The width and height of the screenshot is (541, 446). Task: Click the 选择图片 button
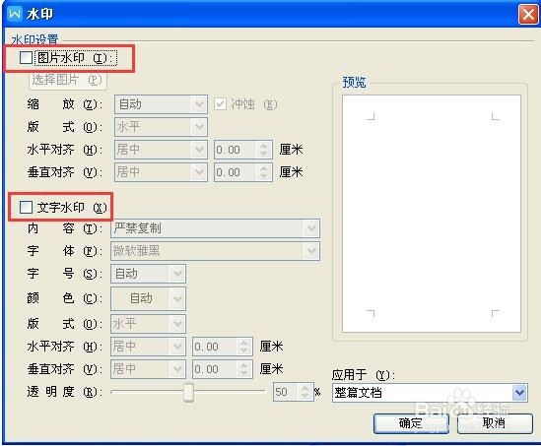(x=68, y=80)
